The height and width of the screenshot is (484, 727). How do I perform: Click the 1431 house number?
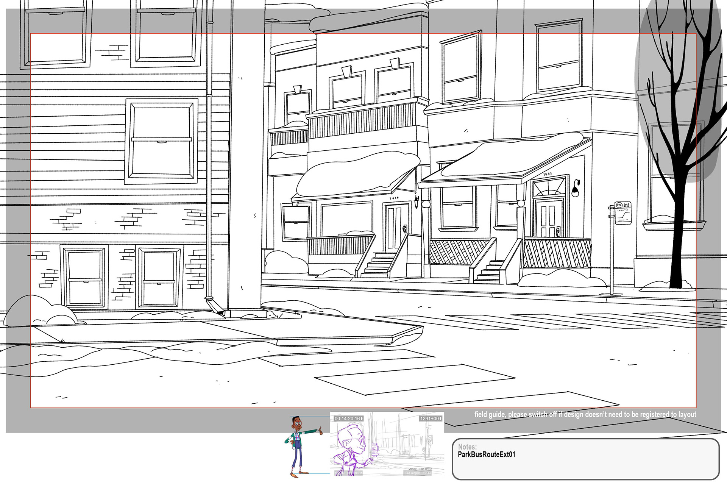[x=548, y=174]
